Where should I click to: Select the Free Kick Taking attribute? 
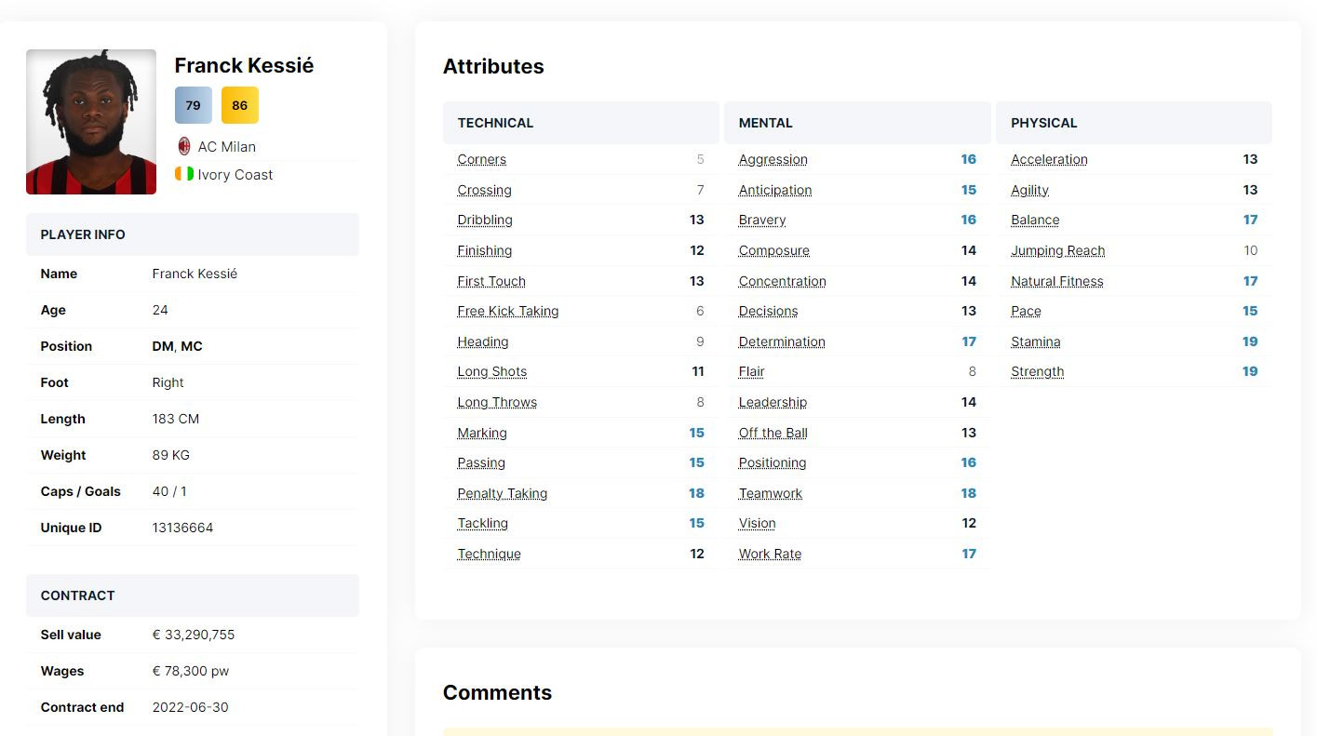[507, 311]
